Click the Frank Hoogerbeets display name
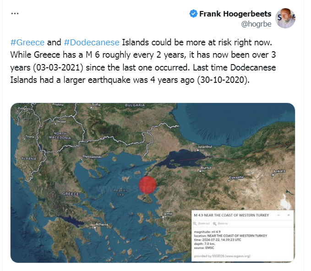Image resolution: width=311 pixels, height=271 pixels. pos(235,14)
